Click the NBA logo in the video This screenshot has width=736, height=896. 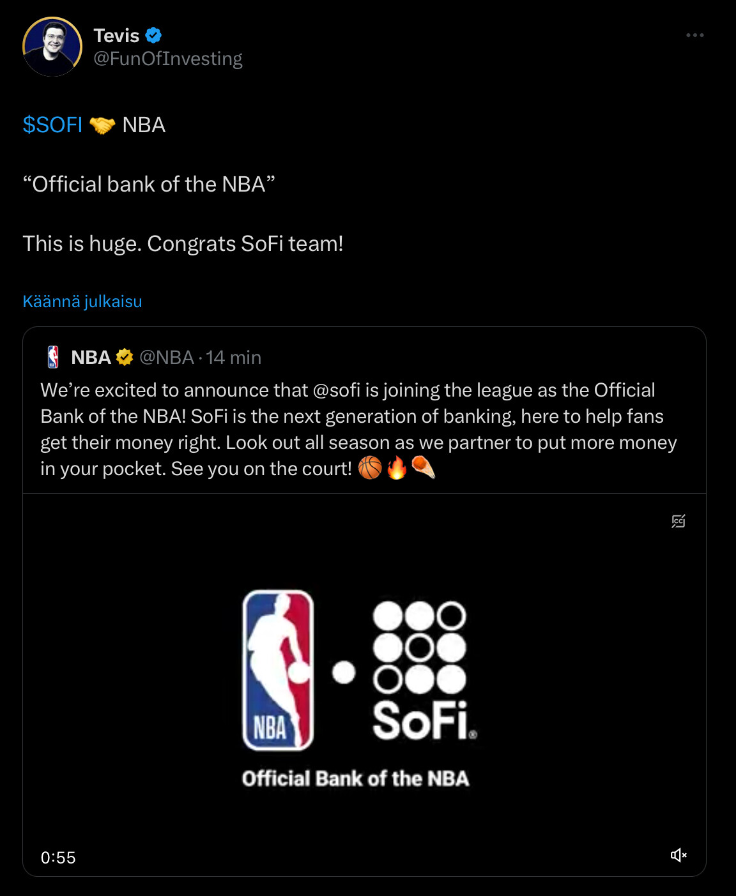(x=279, y=670)
